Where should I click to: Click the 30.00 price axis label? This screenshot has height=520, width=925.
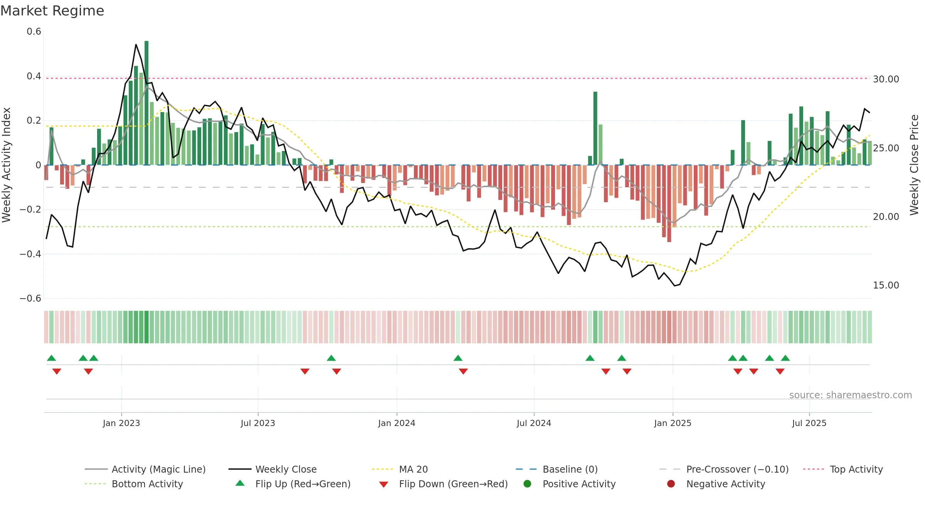coord(886,79)
